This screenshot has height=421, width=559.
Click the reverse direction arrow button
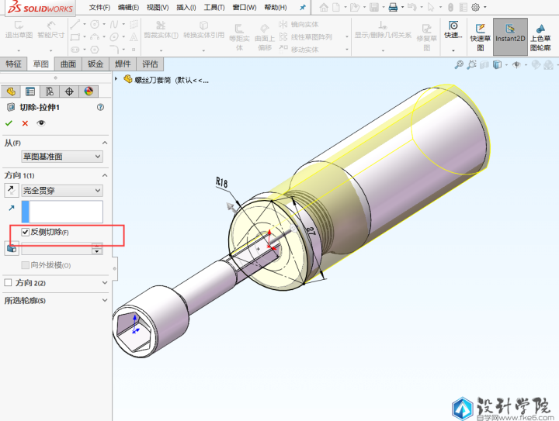(12, 190)
